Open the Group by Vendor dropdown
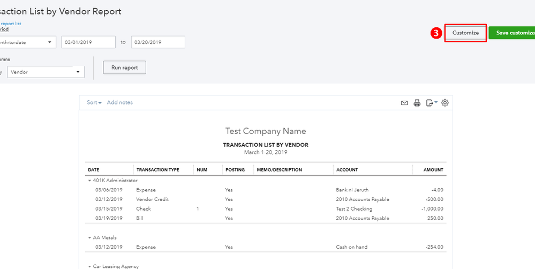535x269 pixels. coord(46,72)
